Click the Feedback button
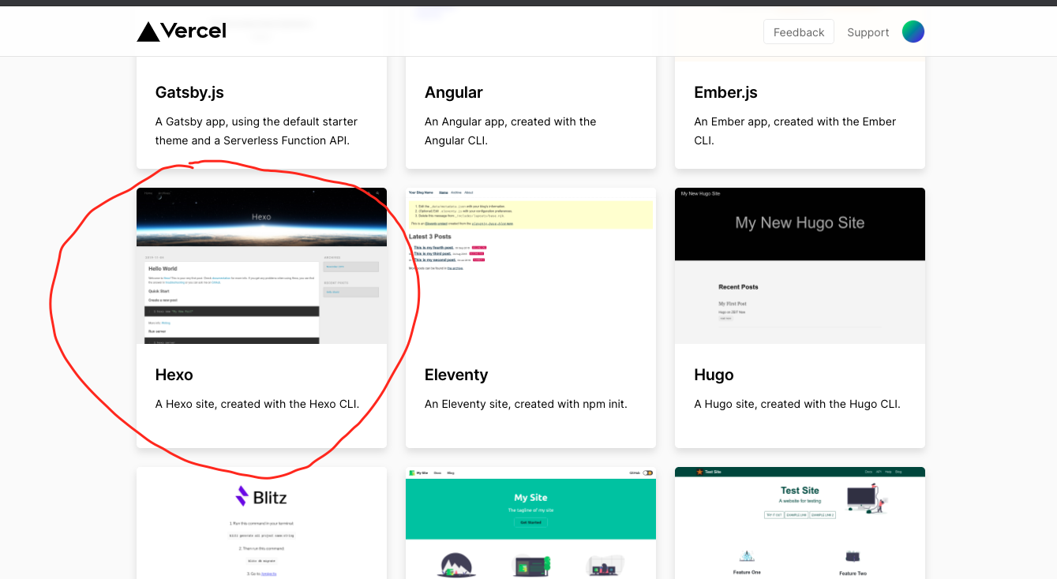1057x579 pixels. [x=799, y=32]
